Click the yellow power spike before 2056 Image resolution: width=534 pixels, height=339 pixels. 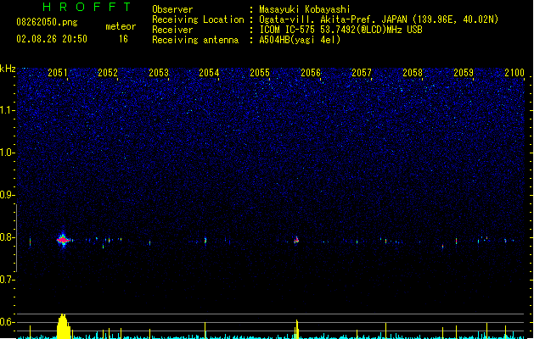click(x=297, y=329)
